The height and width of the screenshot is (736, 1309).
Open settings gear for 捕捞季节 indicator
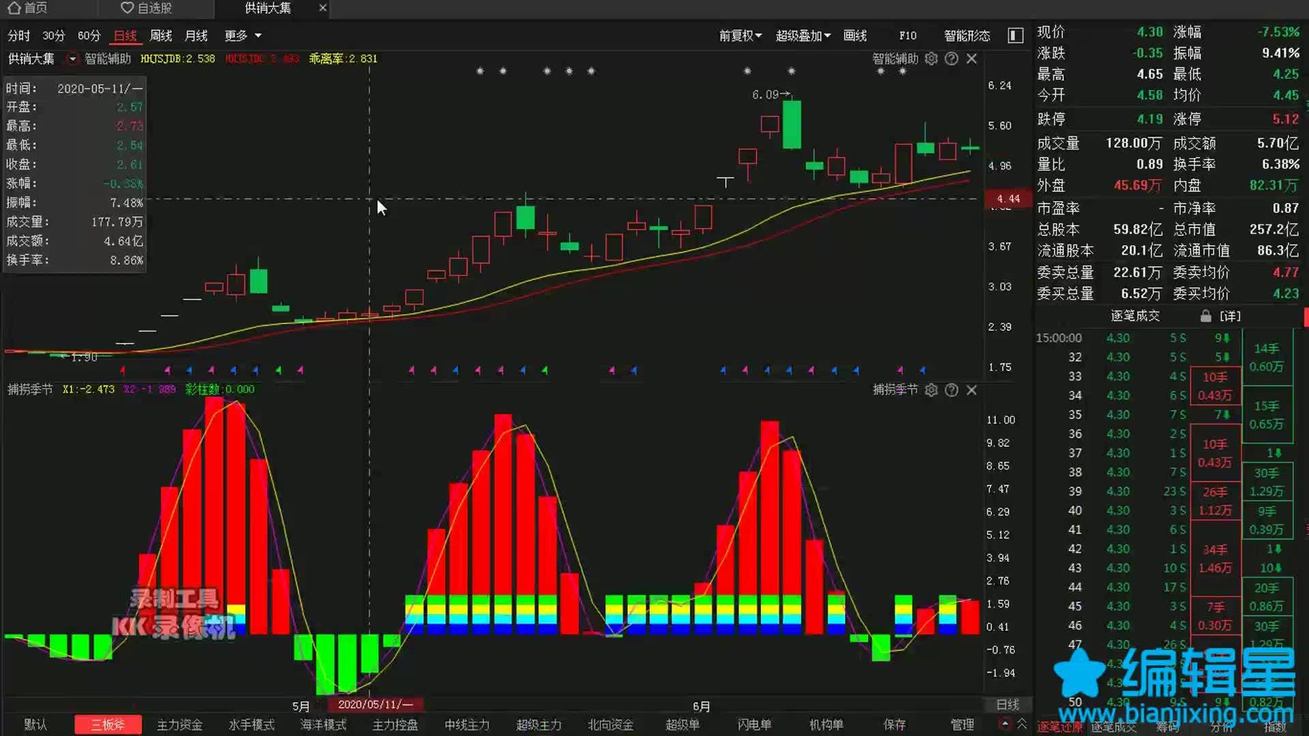click(x=931, y=390)
